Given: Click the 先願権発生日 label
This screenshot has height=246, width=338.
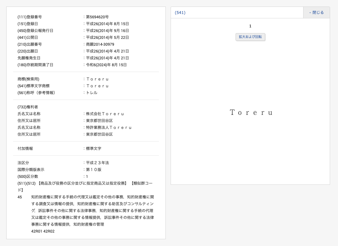Looking at the screenshot, I should [29, 58].
